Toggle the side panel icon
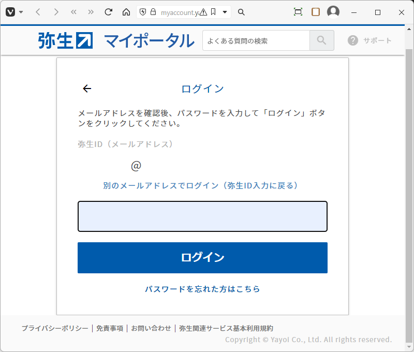 click(316, 12)
